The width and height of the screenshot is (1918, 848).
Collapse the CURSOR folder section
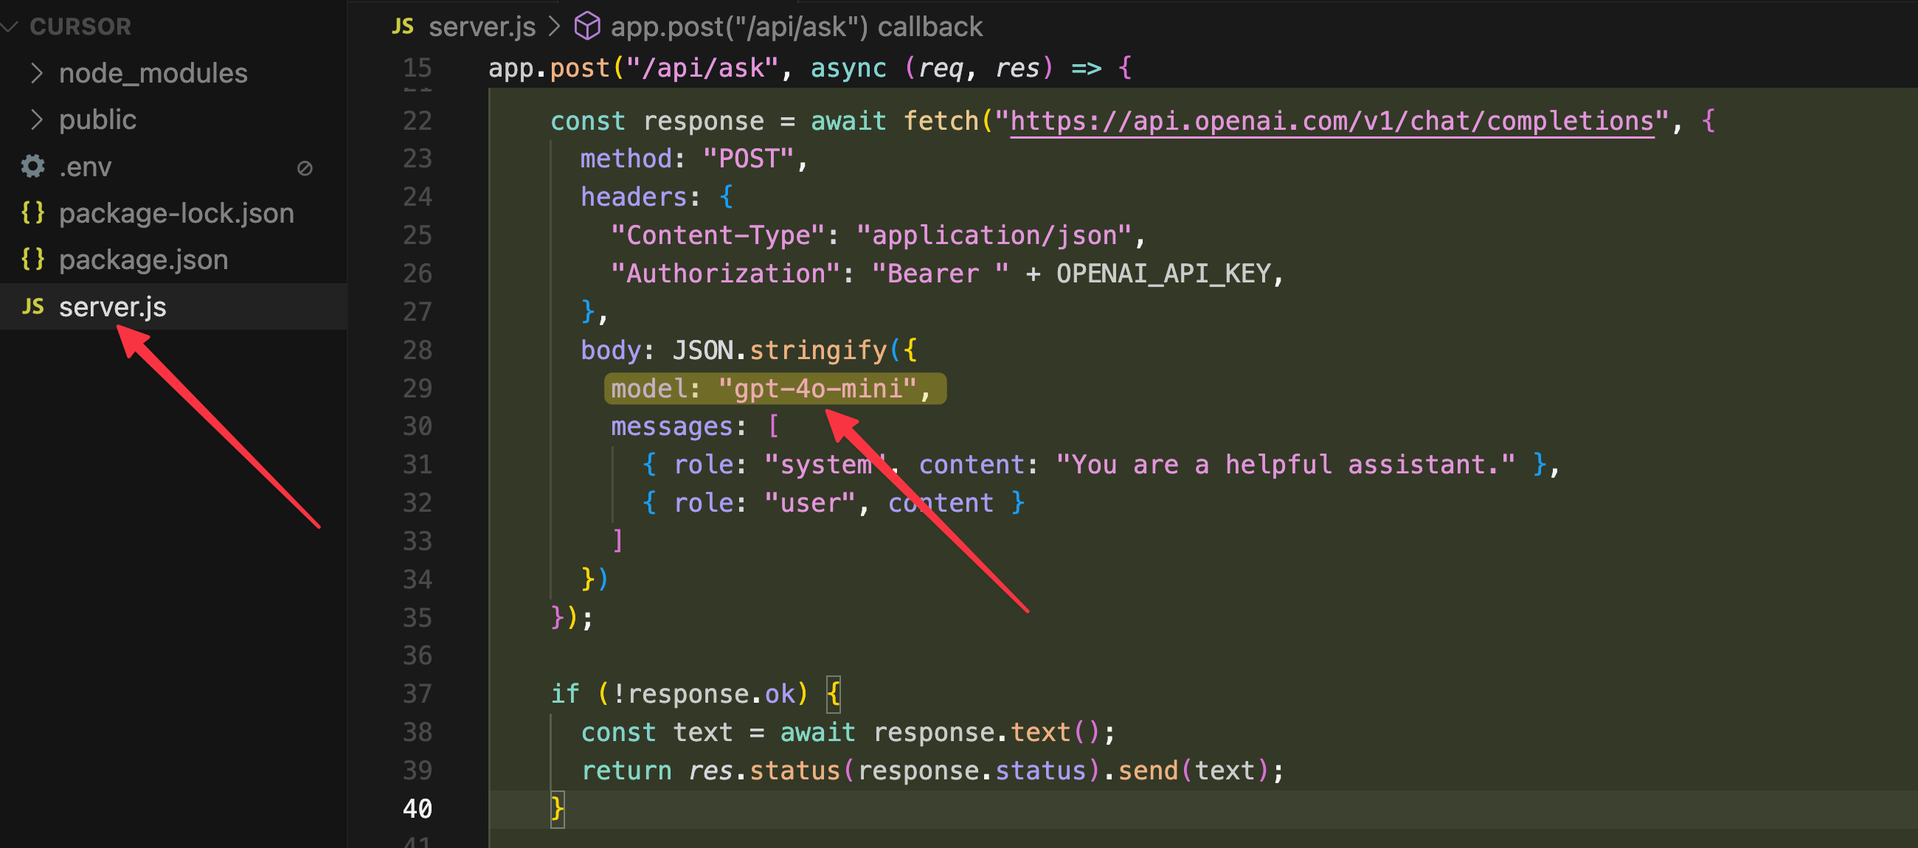pyautogui.click(x=10, y=27)
